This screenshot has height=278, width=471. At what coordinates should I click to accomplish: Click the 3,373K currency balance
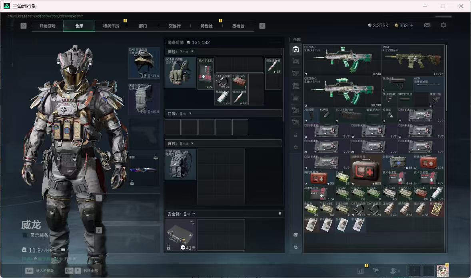tap(378, 26)
